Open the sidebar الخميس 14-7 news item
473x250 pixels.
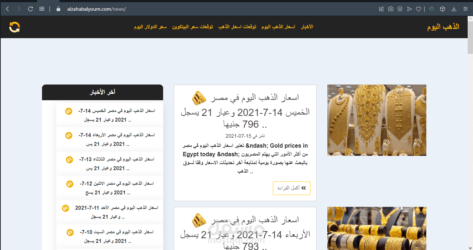(x=116, y=115)
